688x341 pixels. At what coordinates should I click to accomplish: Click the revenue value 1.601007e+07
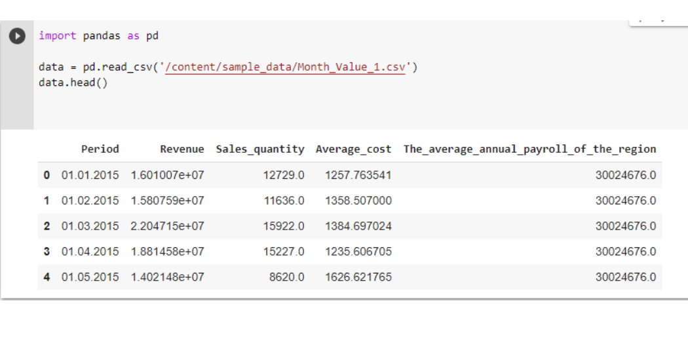(x=168, y=176)
